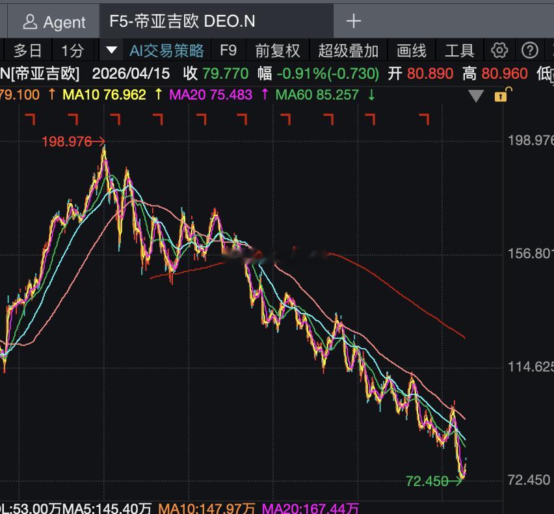Image resolution: width=554 pixels, height=514 pixels.
Task: Click the MA20 75.483 indicator label
Action: (211, 95)
